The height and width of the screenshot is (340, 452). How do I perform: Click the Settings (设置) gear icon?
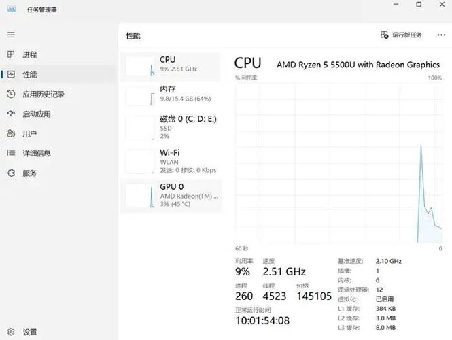11,332
